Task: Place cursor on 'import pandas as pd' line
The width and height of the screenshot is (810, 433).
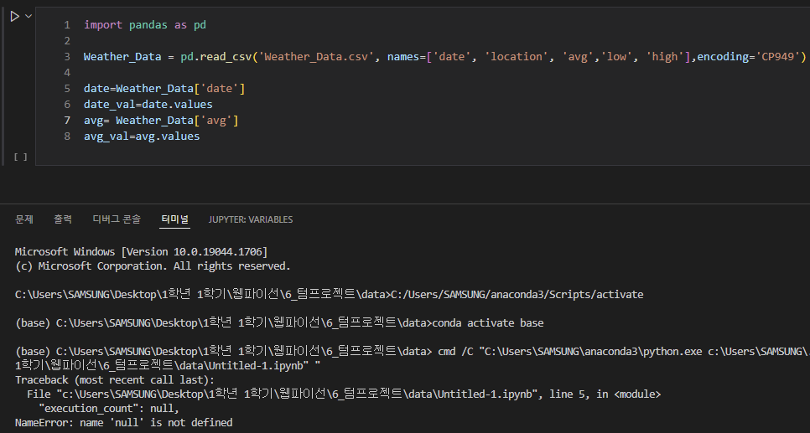Action: coord(144,25)
